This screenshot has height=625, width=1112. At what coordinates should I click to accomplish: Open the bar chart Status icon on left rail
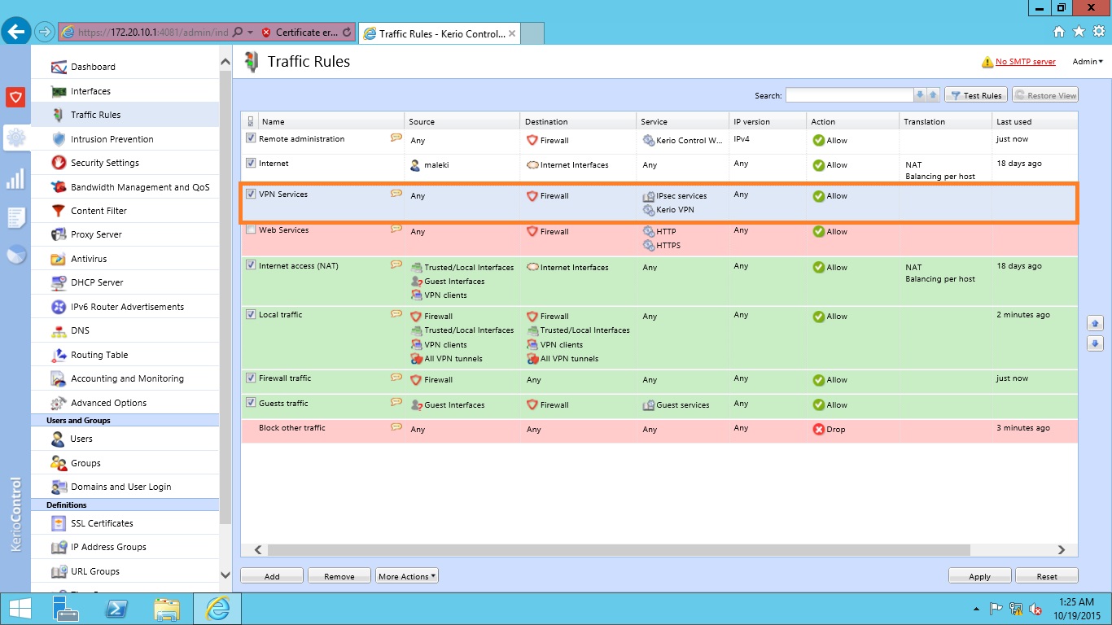(15, 178)
